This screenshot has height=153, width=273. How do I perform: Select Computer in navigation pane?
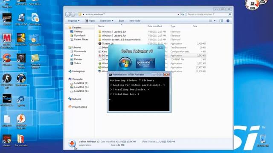point(78,79)
